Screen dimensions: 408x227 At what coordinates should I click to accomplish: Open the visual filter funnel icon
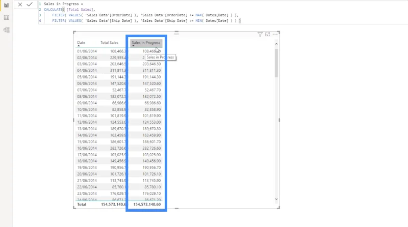coord(260,34)
